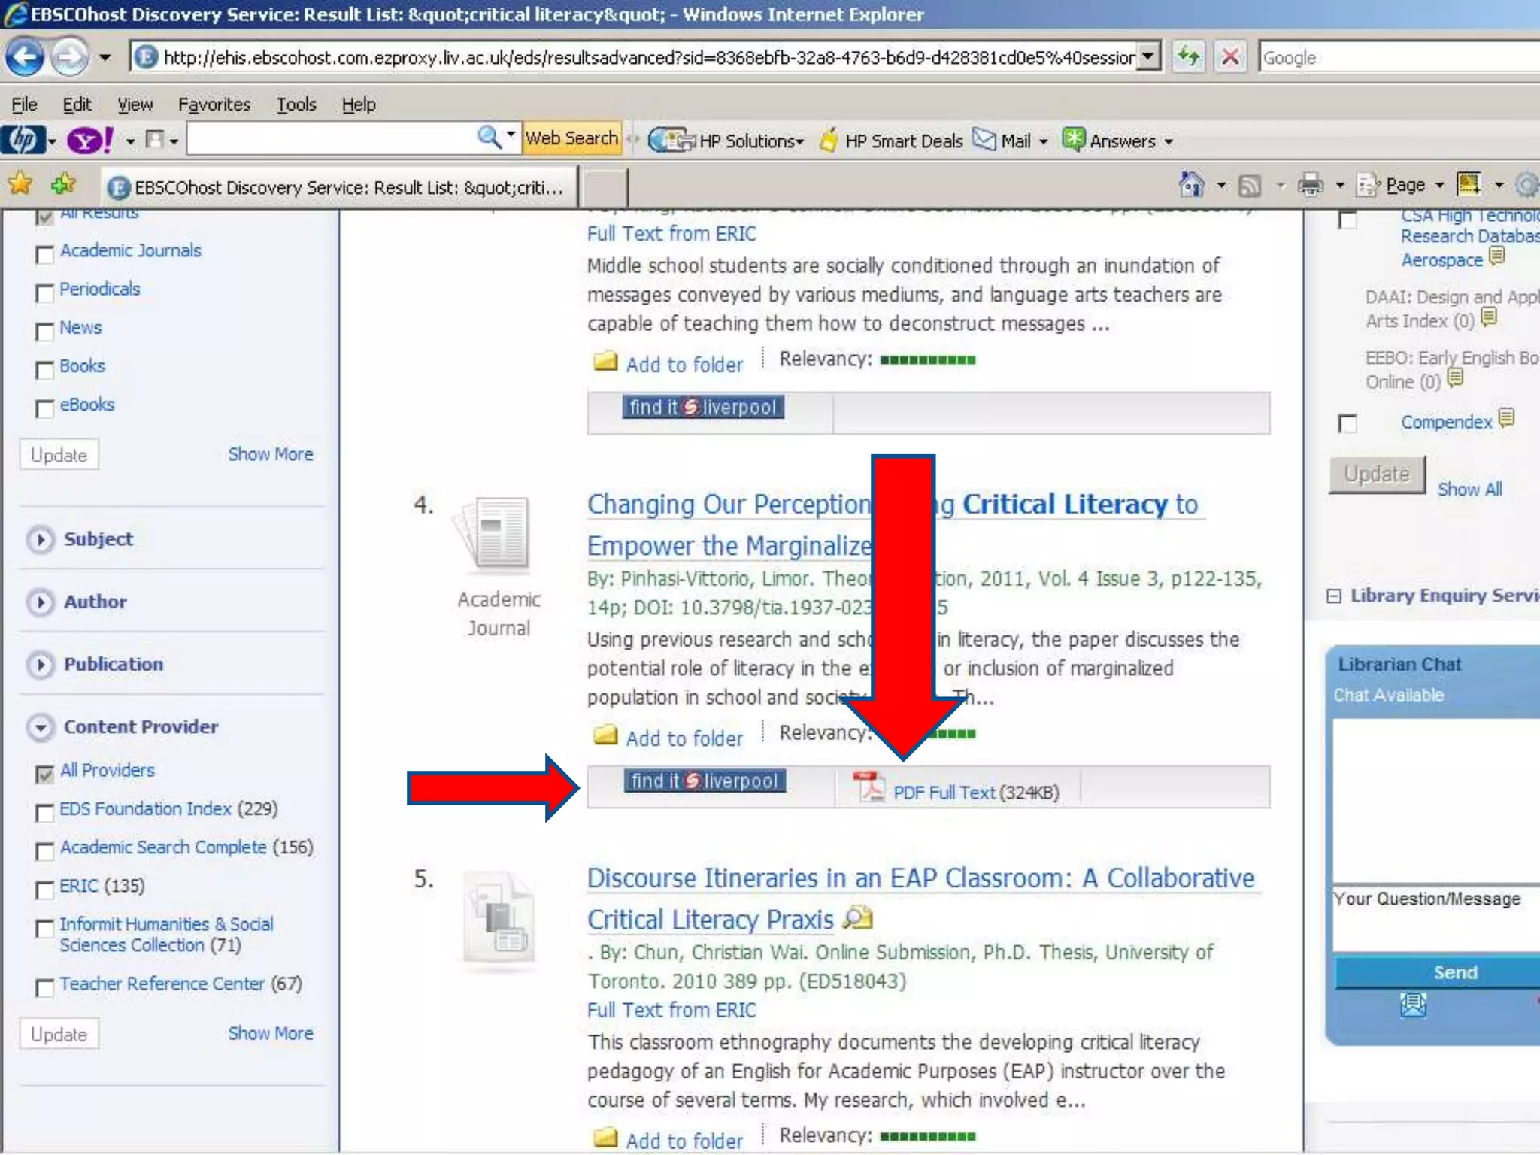Click the red Stop loading icon

tap(1230, 57)
